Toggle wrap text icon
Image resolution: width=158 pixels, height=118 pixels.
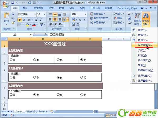[65, 14]
